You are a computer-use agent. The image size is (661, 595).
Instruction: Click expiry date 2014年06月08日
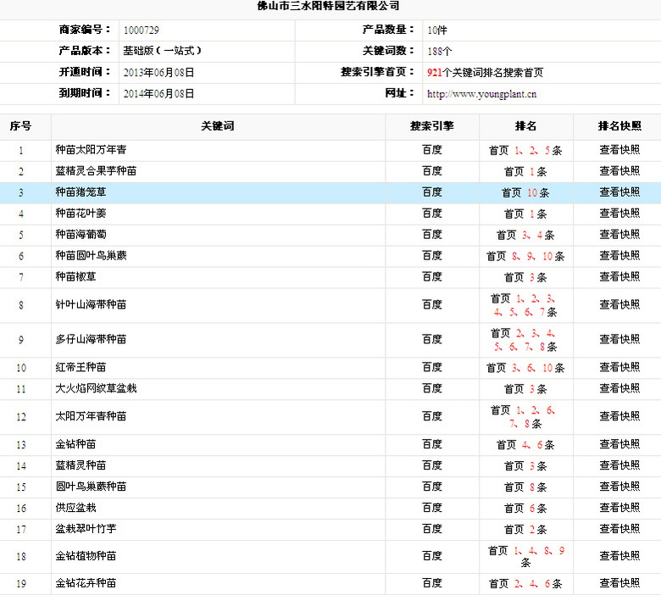click(x=158, y=93)
